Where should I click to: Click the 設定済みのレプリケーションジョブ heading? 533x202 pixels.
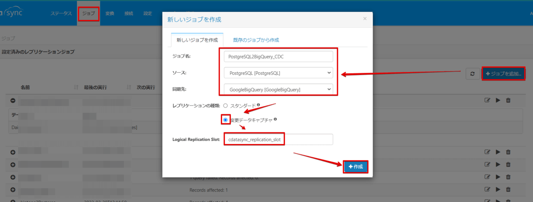[38, 52]
